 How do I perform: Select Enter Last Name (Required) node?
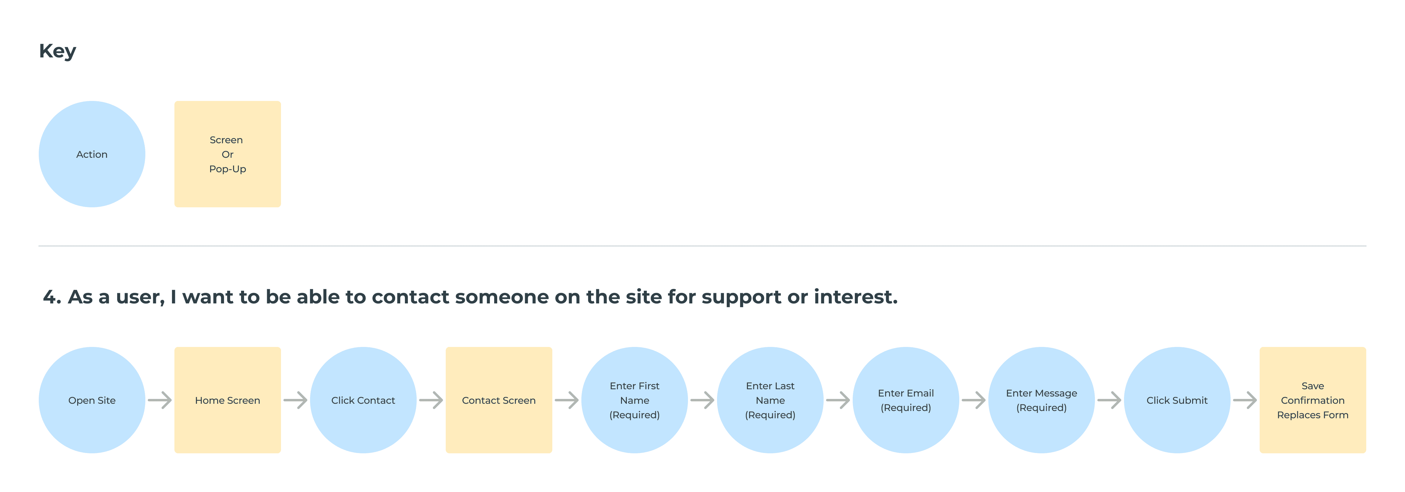coord(770,400)
